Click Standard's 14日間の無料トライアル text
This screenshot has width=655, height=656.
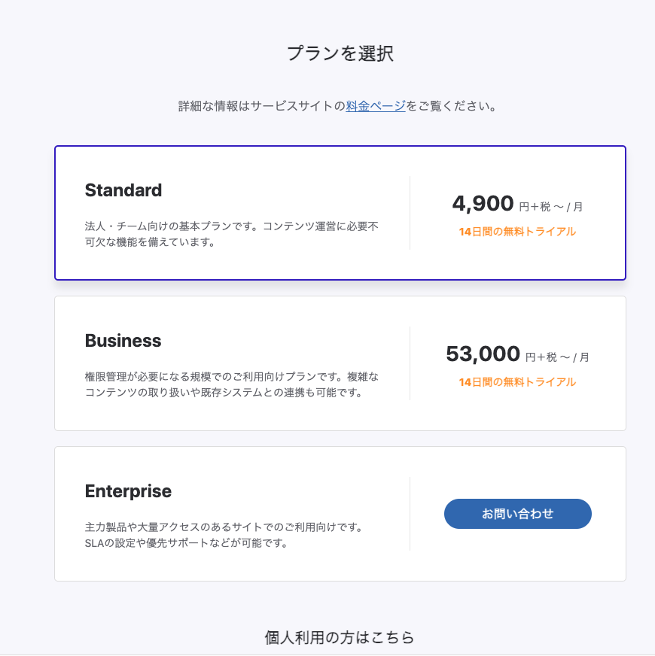[x=517, y=232]
